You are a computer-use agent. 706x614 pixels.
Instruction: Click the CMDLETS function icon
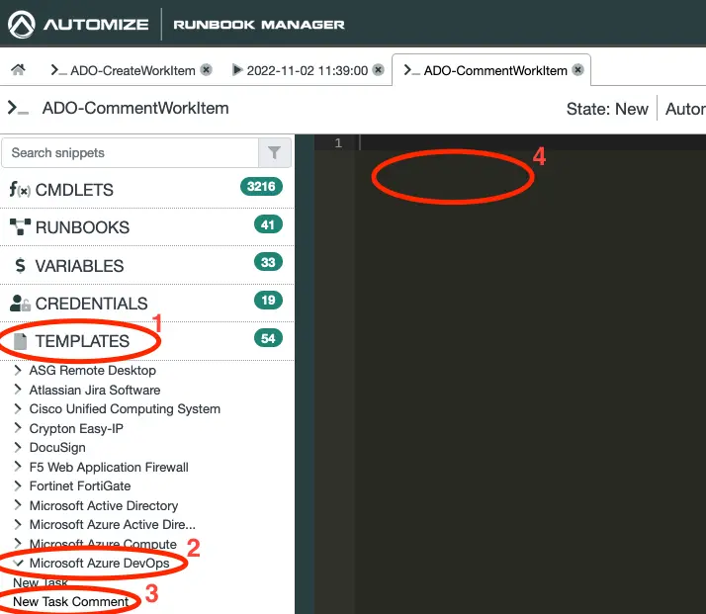19,190
